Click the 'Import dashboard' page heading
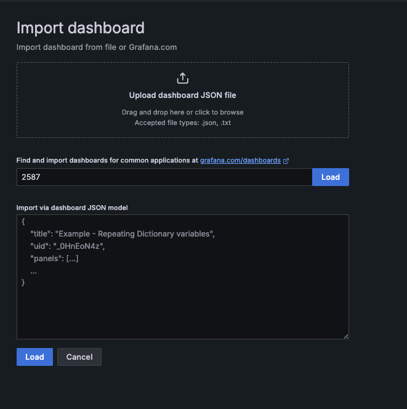The image size is (407, 409). click(80, 28)
